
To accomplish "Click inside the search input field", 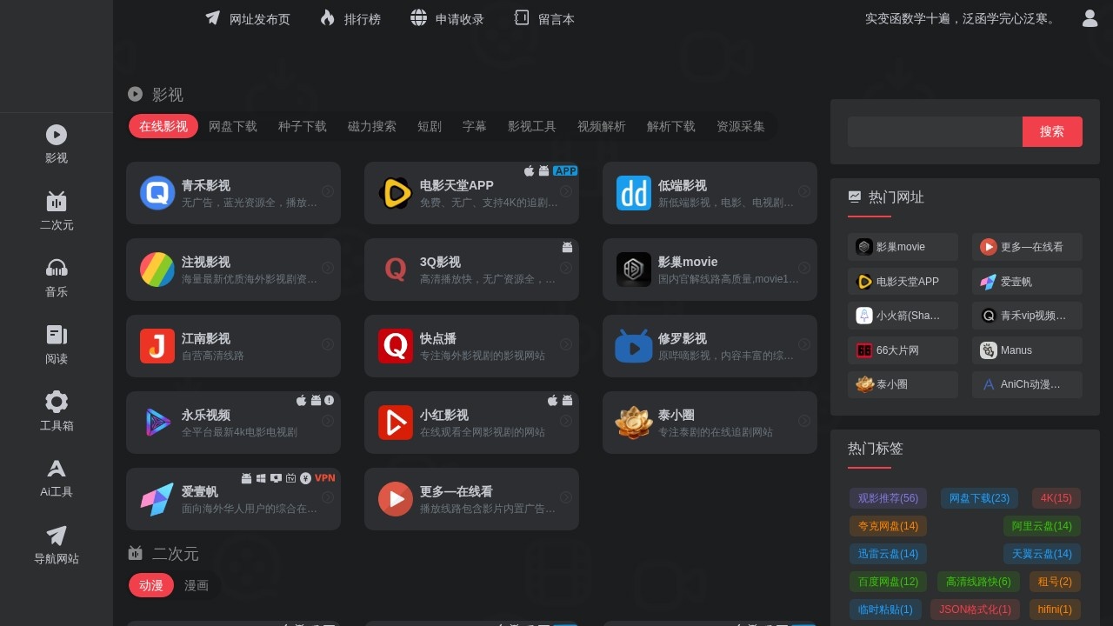I will click(935, 131).
